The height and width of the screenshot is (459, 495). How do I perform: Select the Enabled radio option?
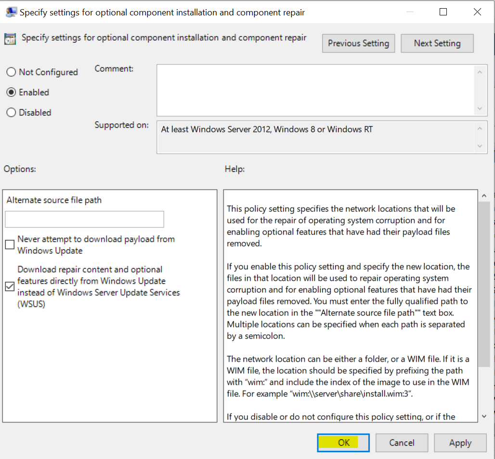[11, 92]
